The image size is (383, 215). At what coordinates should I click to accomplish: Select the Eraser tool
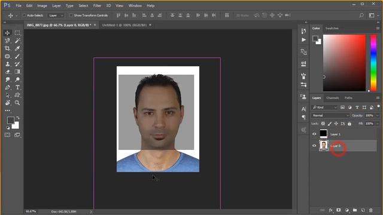click(x=7, y=72)
